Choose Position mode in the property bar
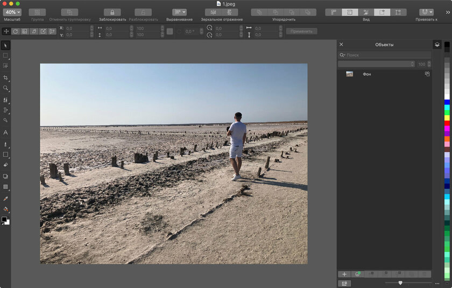452x288 pixels. point(6,31)
